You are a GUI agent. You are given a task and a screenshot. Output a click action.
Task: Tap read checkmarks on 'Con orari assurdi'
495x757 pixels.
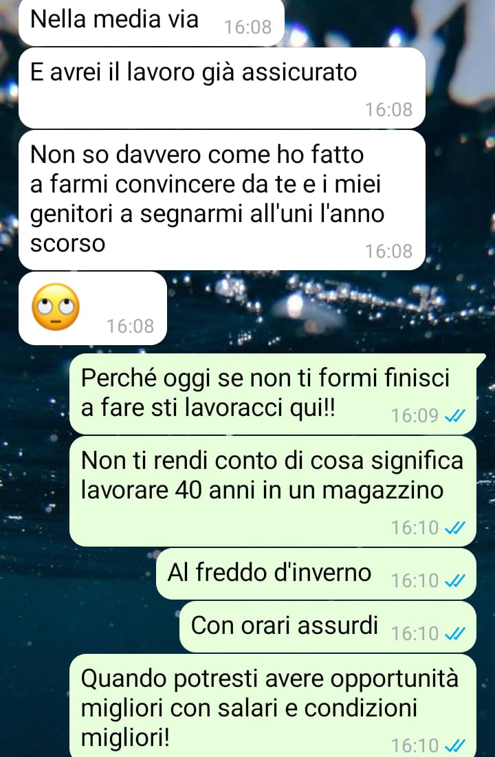(455, 633)
